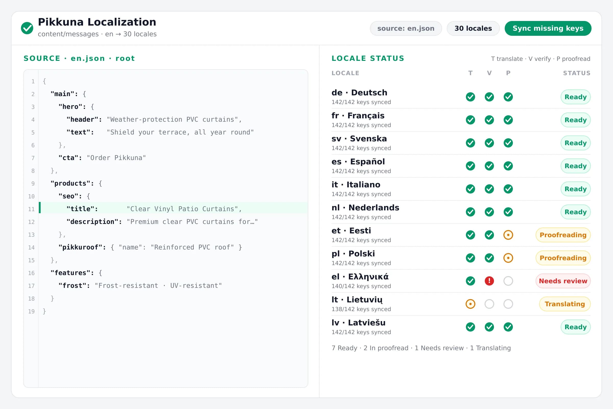Click the Needs review badge for Ελληνικά

tap(563, 281)
